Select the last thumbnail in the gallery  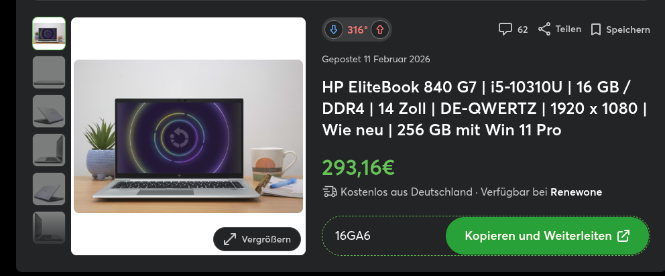click(x=49, y=228)
